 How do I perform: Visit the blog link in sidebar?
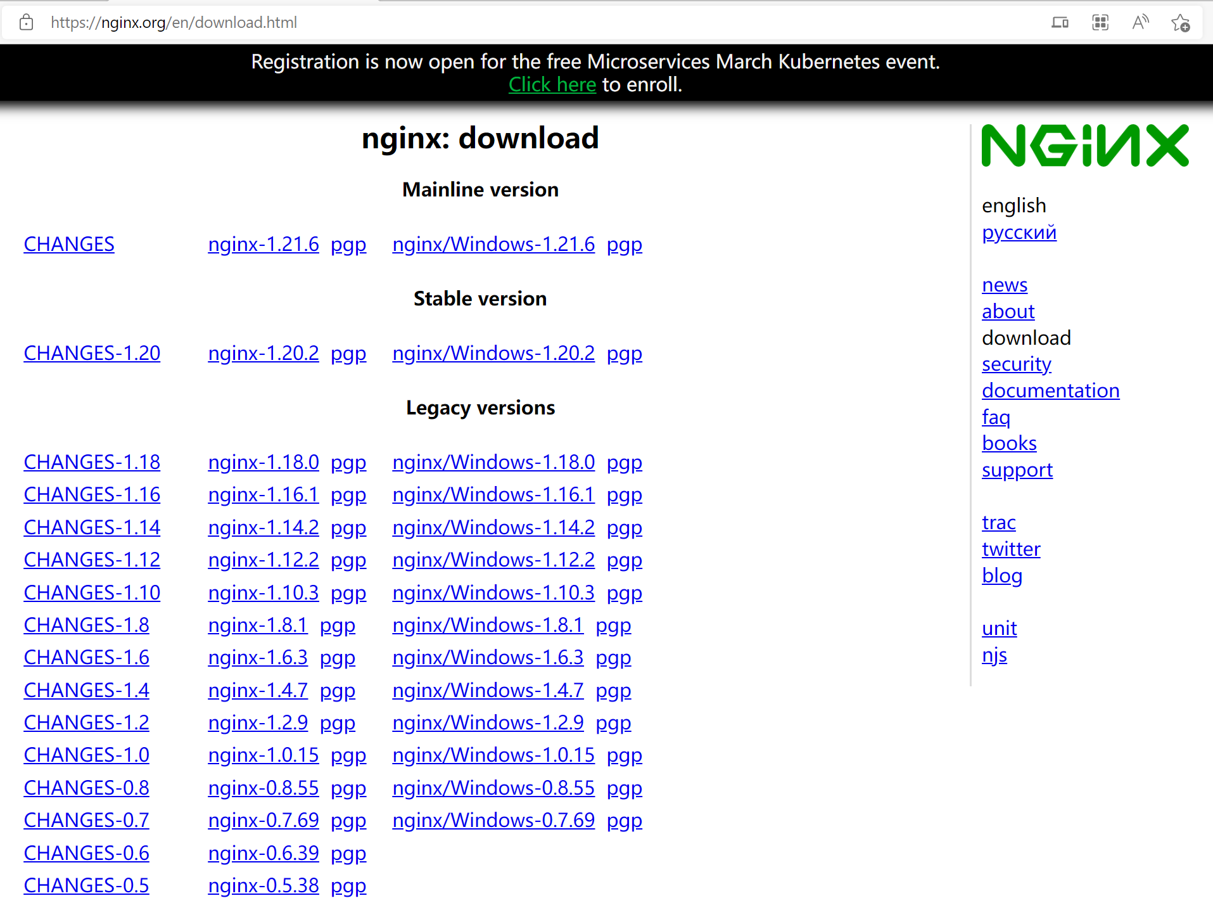1002,576
